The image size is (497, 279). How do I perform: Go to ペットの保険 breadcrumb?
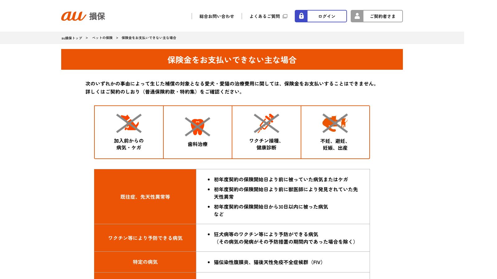point(103,38)
